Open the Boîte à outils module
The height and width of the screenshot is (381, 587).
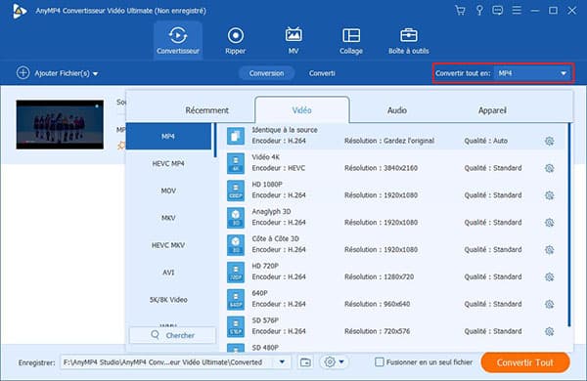tap(408, 40)
